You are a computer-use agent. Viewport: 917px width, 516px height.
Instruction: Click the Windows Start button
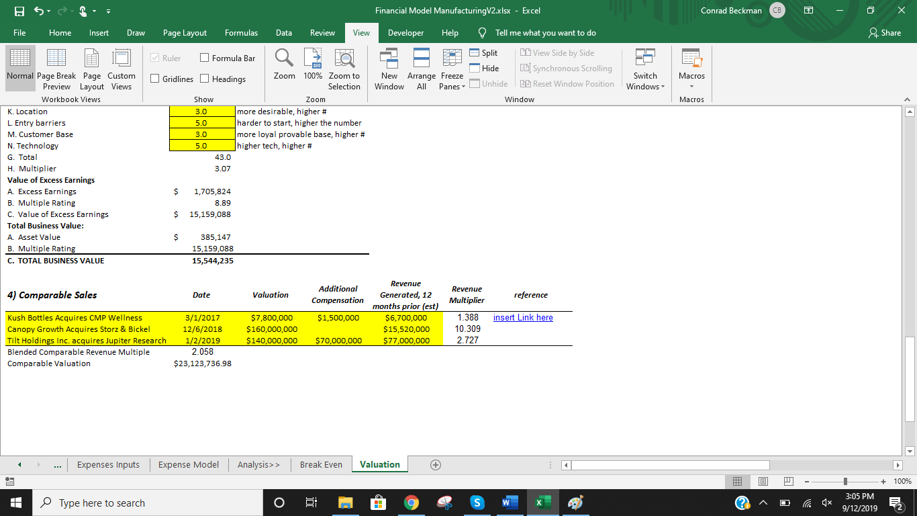coord(15,503)
